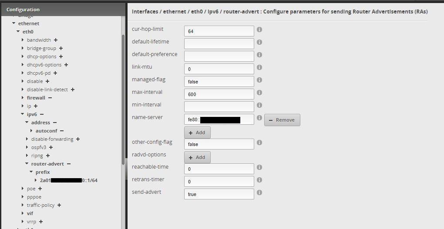Collapse the eth0 tree node

pyautogui.click(x=18, y=32)
